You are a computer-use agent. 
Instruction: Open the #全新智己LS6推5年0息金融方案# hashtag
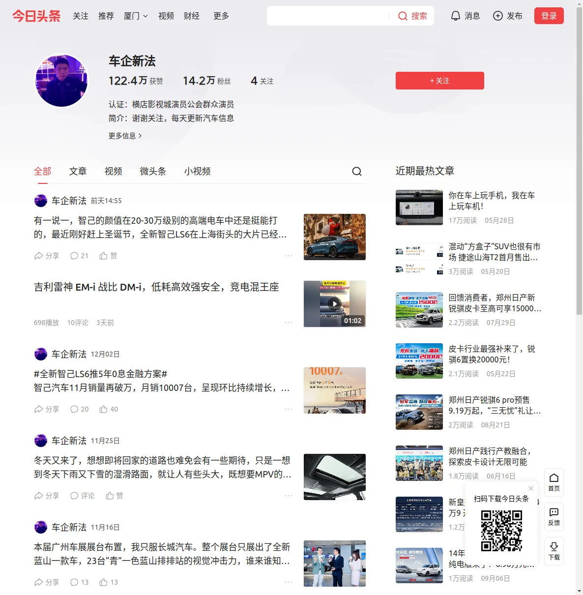[x=101, y=374]
